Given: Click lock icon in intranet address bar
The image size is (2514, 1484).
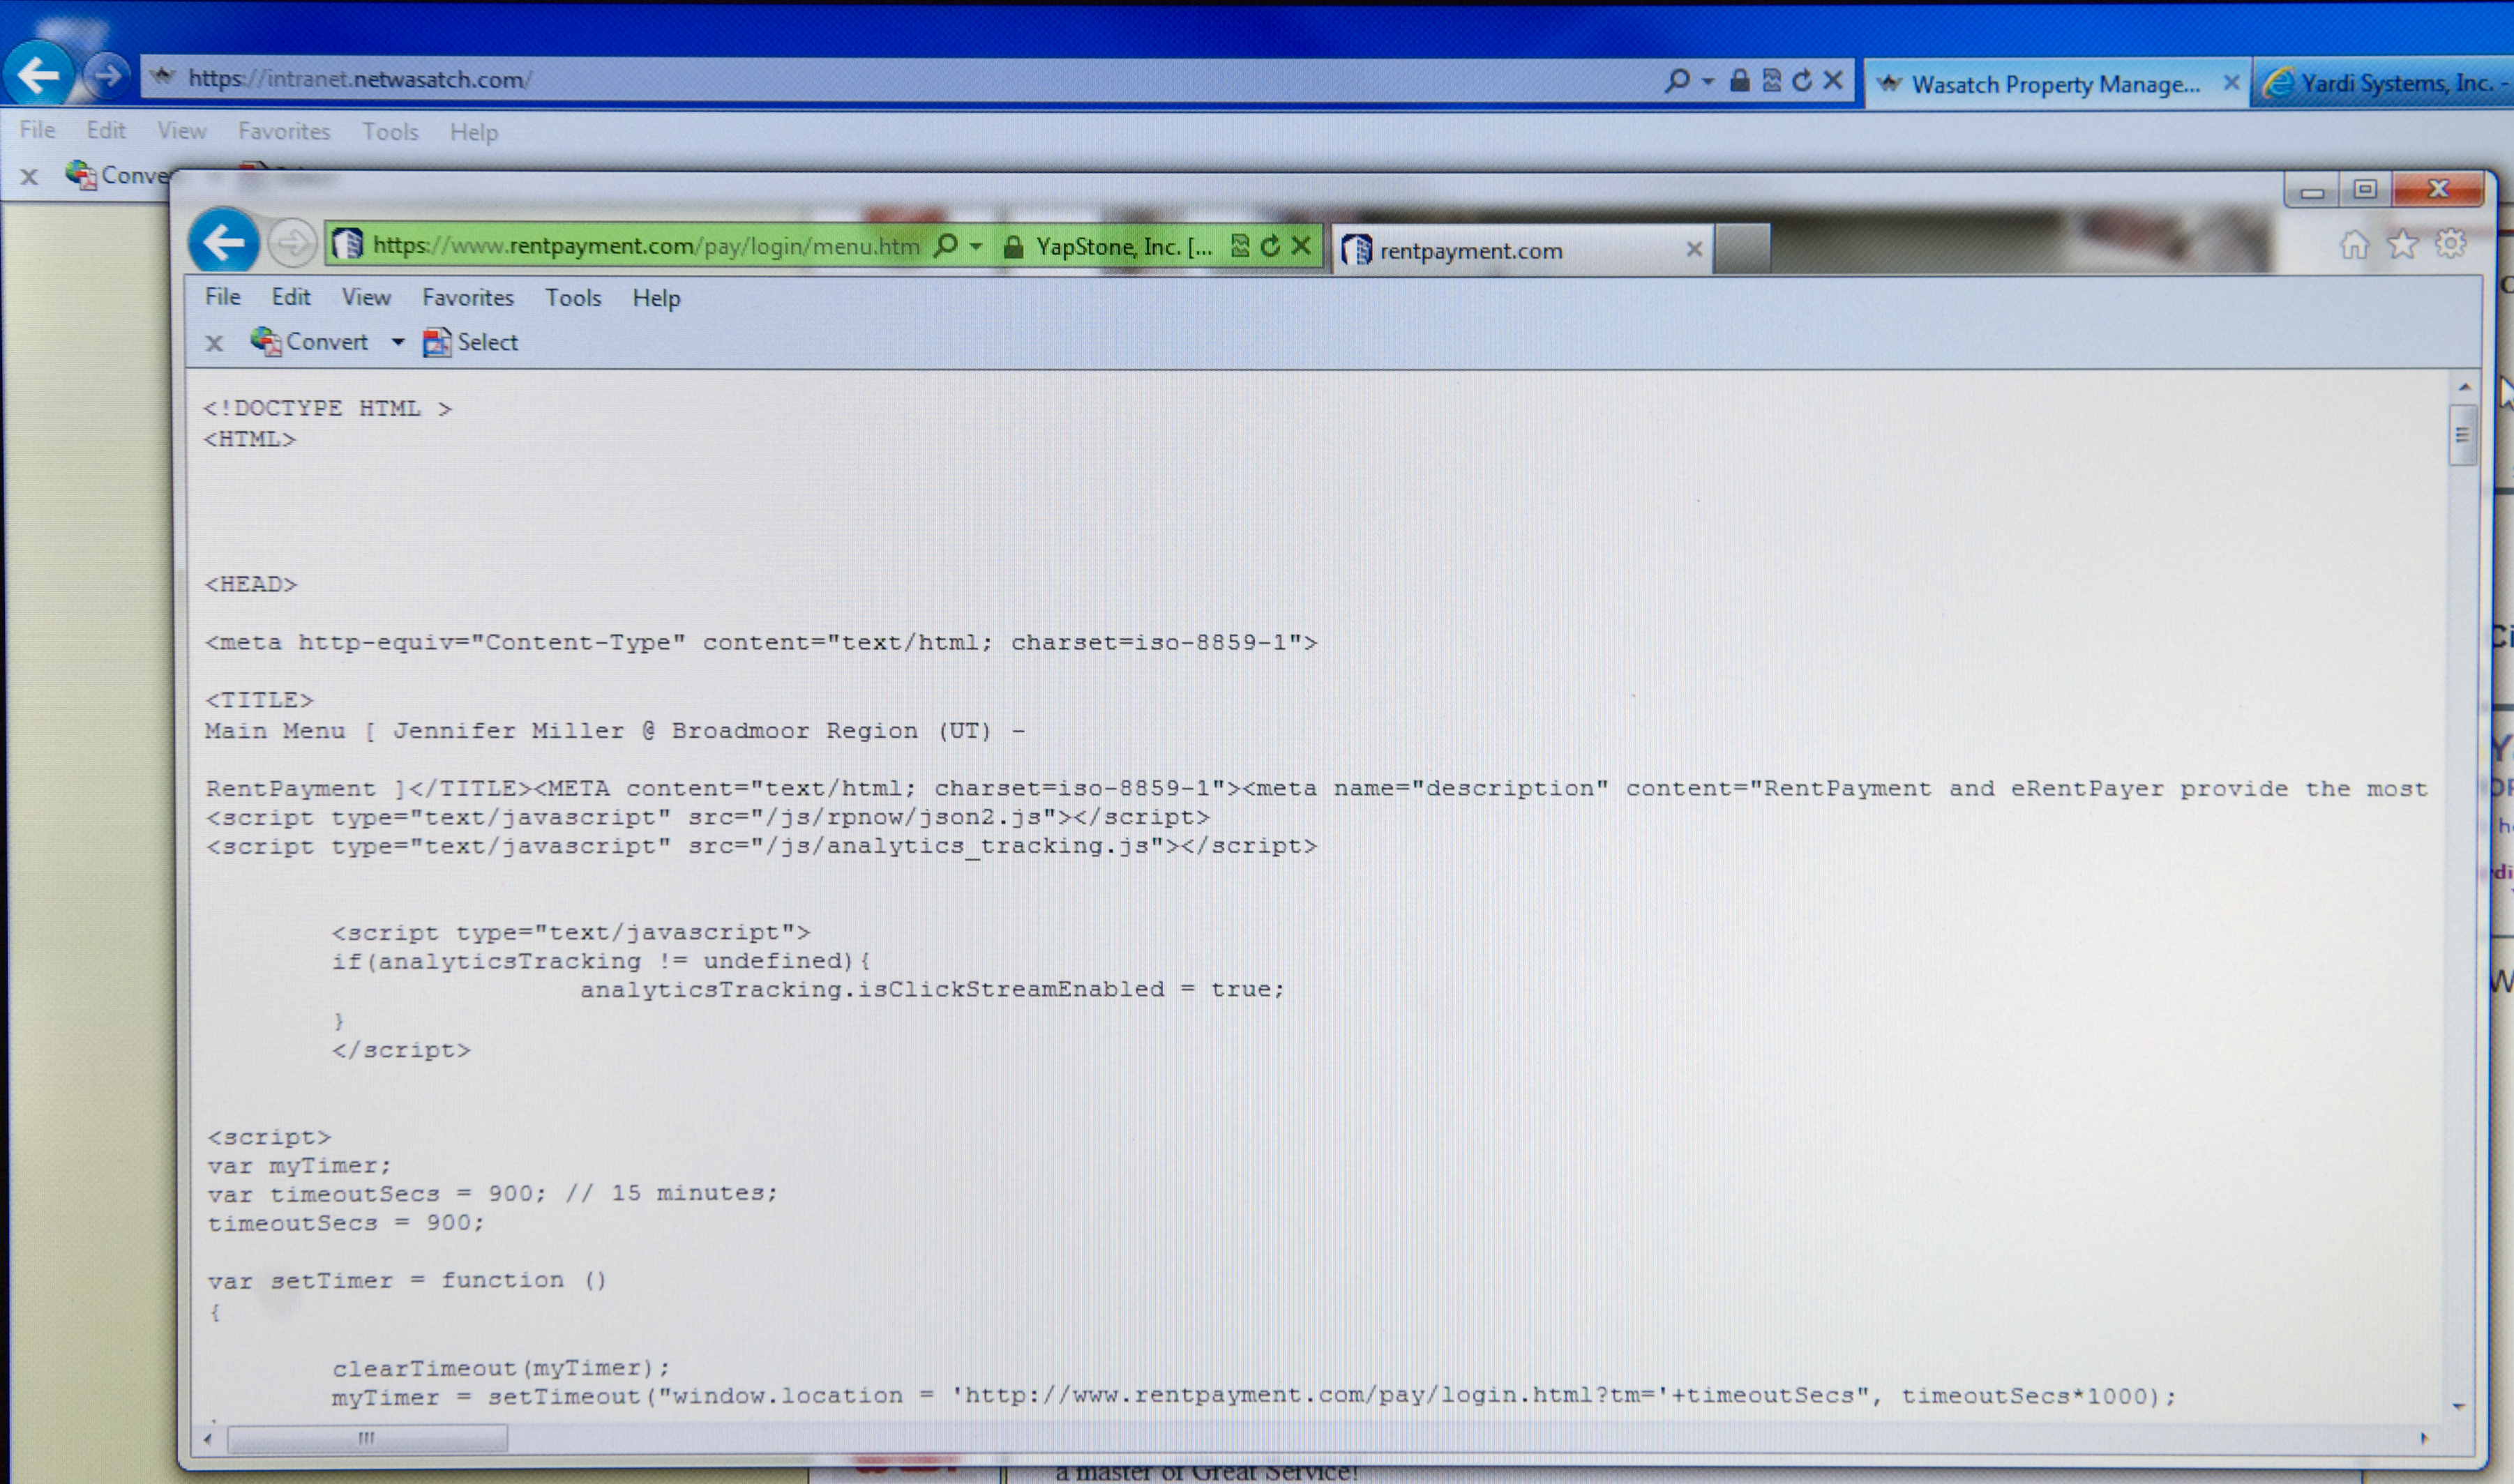Looking at the screenshot, I should [x=1740, y=80].
